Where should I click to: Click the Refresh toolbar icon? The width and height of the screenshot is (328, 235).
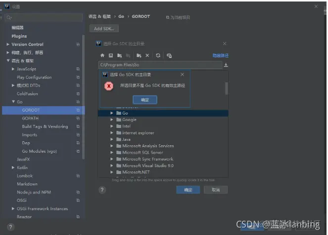[158, 56]
